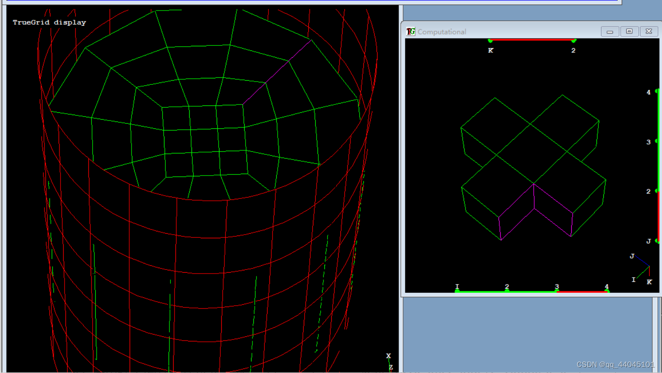Click the XZ axis indicator in TrueGrid display

388,362
